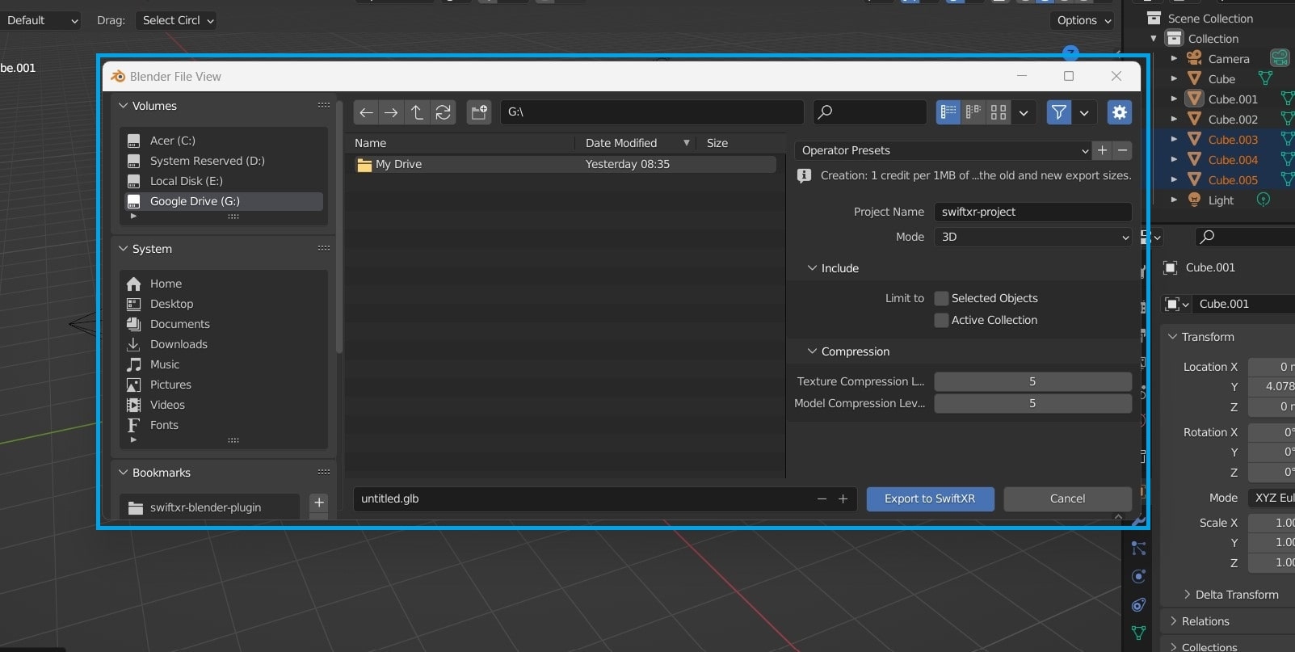
Task: Click Export to SwiftXR button
Action: (930, 498)
